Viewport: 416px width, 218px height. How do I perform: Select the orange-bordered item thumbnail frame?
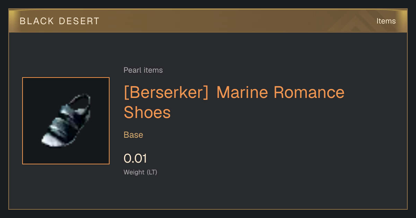point(66,121)
